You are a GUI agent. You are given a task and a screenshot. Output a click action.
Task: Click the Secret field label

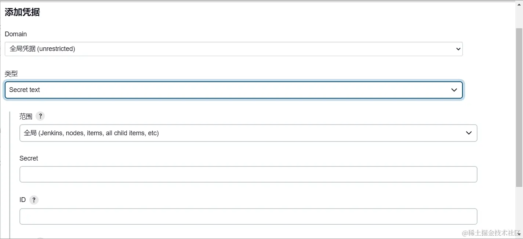pyautogui.click(x=29, y=158)
